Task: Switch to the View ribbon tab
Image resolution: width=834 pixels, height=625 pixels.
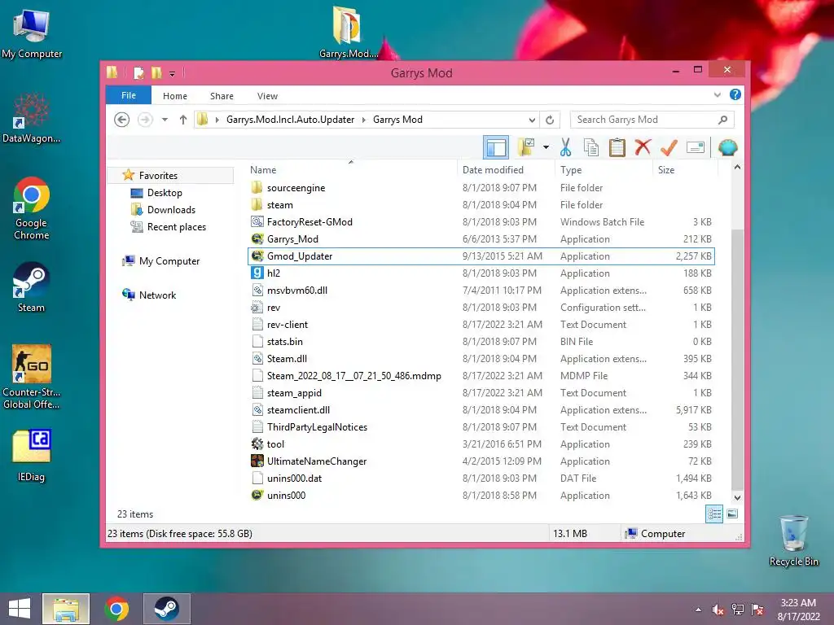Action: (x=267, y=96)
